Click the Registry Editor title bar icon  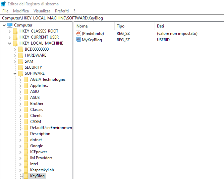tap(3, 4)
